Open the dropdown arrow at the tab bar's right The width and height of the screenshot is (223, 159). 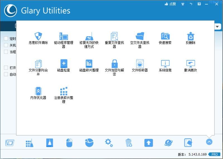click(x=217, y=26)
